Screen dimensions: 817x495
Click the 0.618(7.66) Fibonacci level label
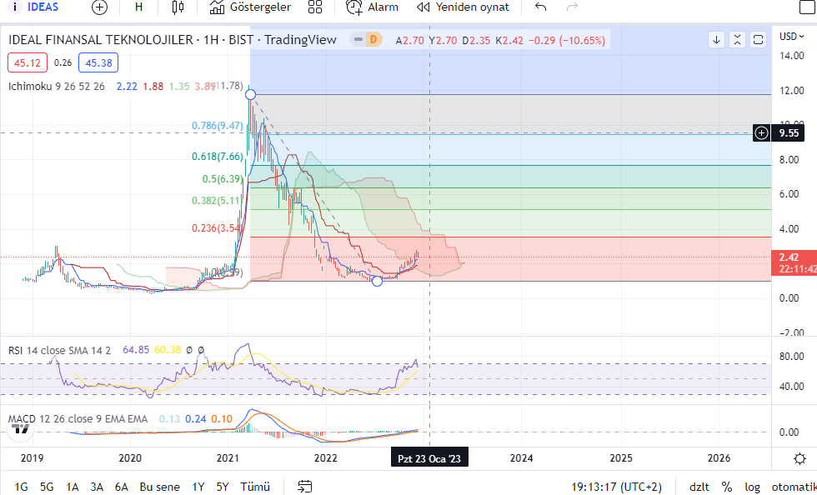(x=218, y=157)
